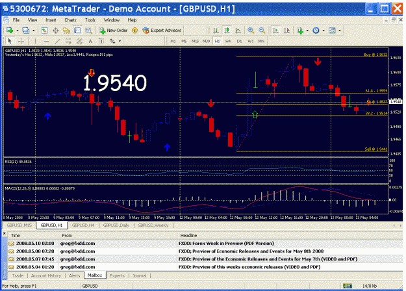Switch to the GBPUSD,M15 chart tab

(19, 225)
